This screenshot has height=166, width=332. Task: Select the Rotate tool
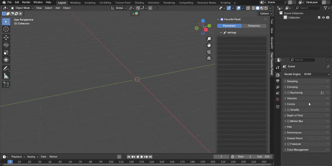pyautogui.click(x=6, y=45)
